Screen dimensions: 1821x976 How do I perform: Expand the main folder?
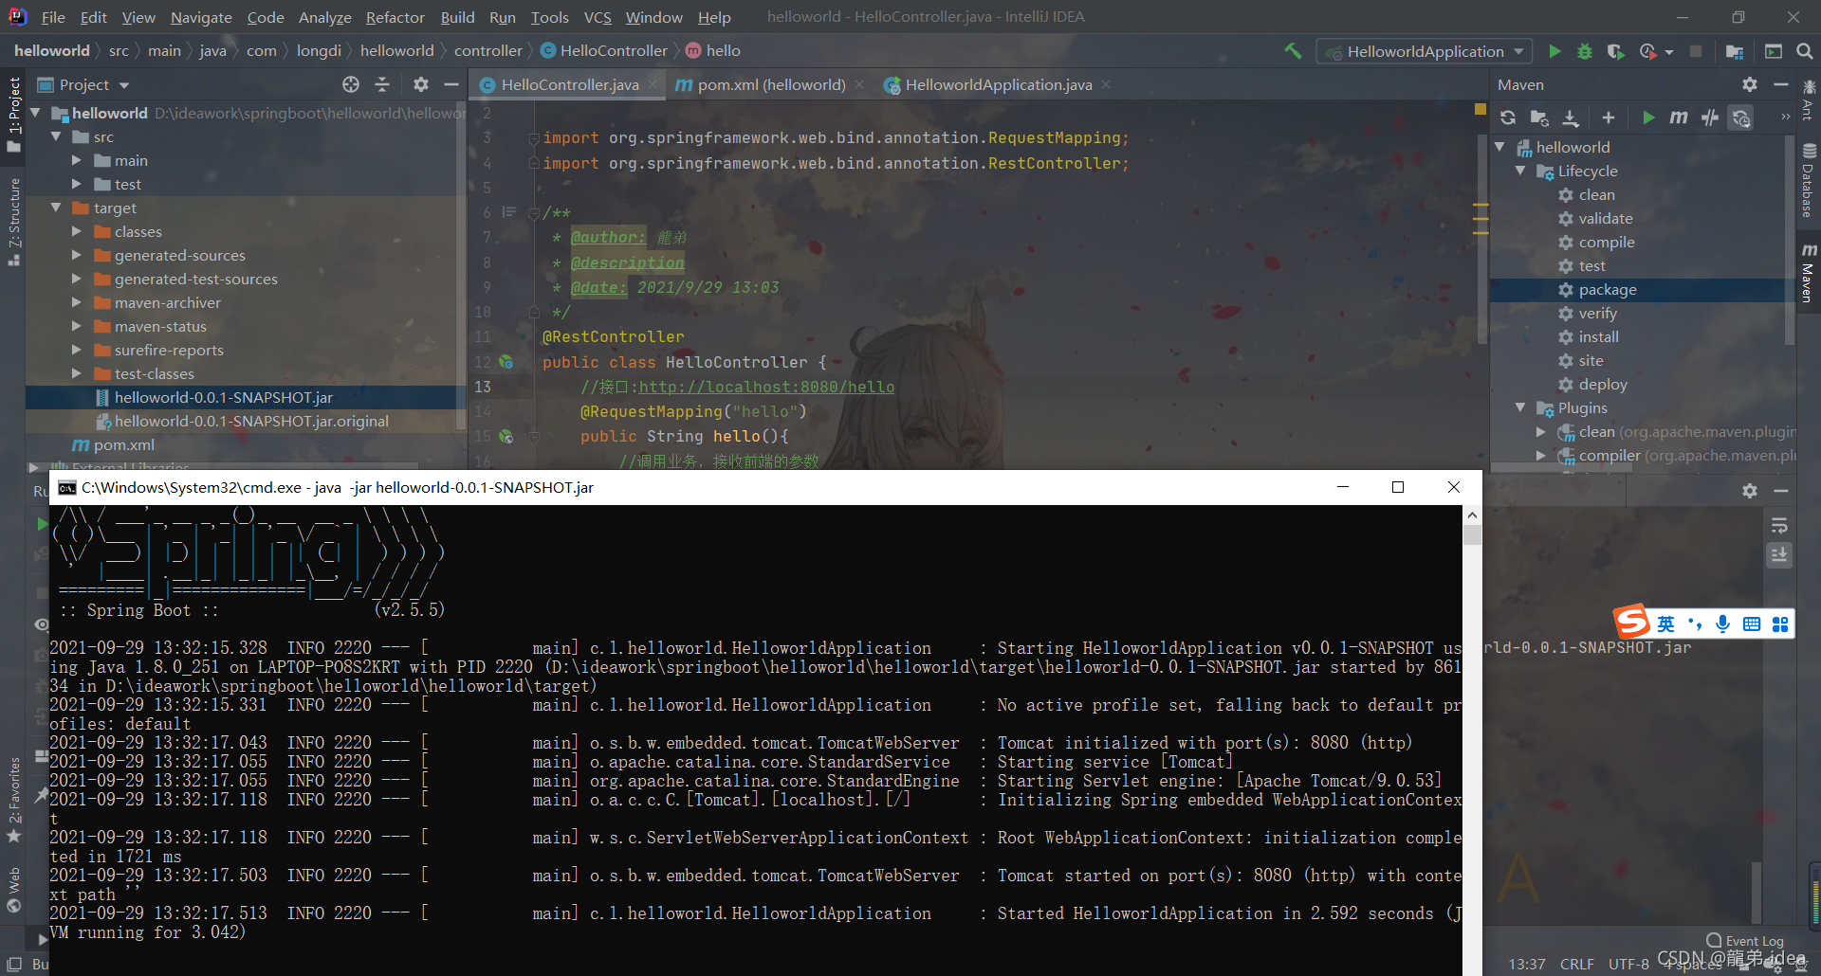point(77,160)
